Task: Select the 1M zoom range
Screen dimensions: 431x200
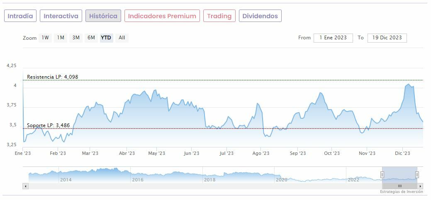Action: (x=61, y=38)
